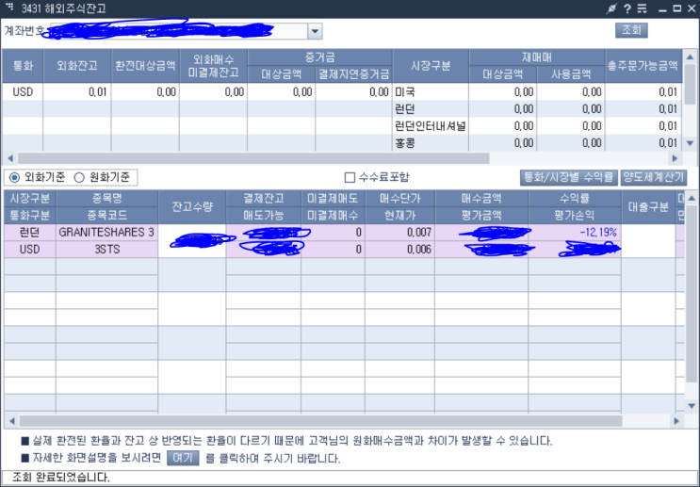
Task: Click the 환전대상금액 column header
Action: (x=145, y=66)
